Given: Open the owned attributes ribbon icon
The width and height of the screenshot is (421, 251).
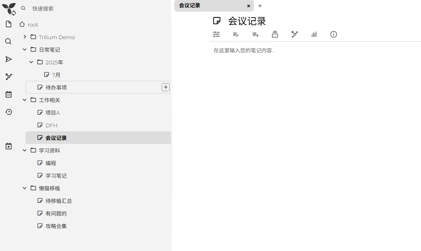Looking at the screenshot, I should pos(236,34).
